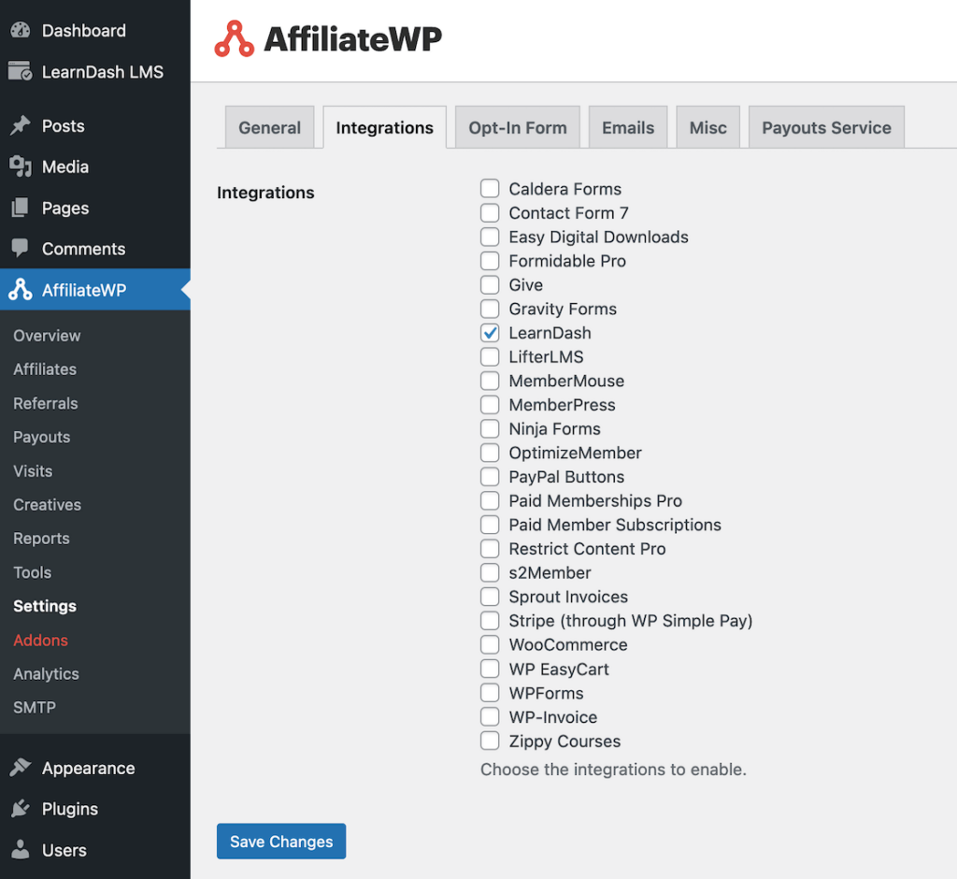View the Reports submenu page

(41, 538)
